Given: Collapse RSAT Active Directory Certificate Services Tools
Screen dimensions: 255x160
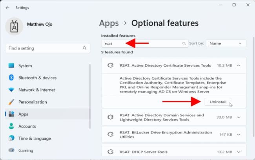Looking at the screenshot, I should click(x=239, y=65).
